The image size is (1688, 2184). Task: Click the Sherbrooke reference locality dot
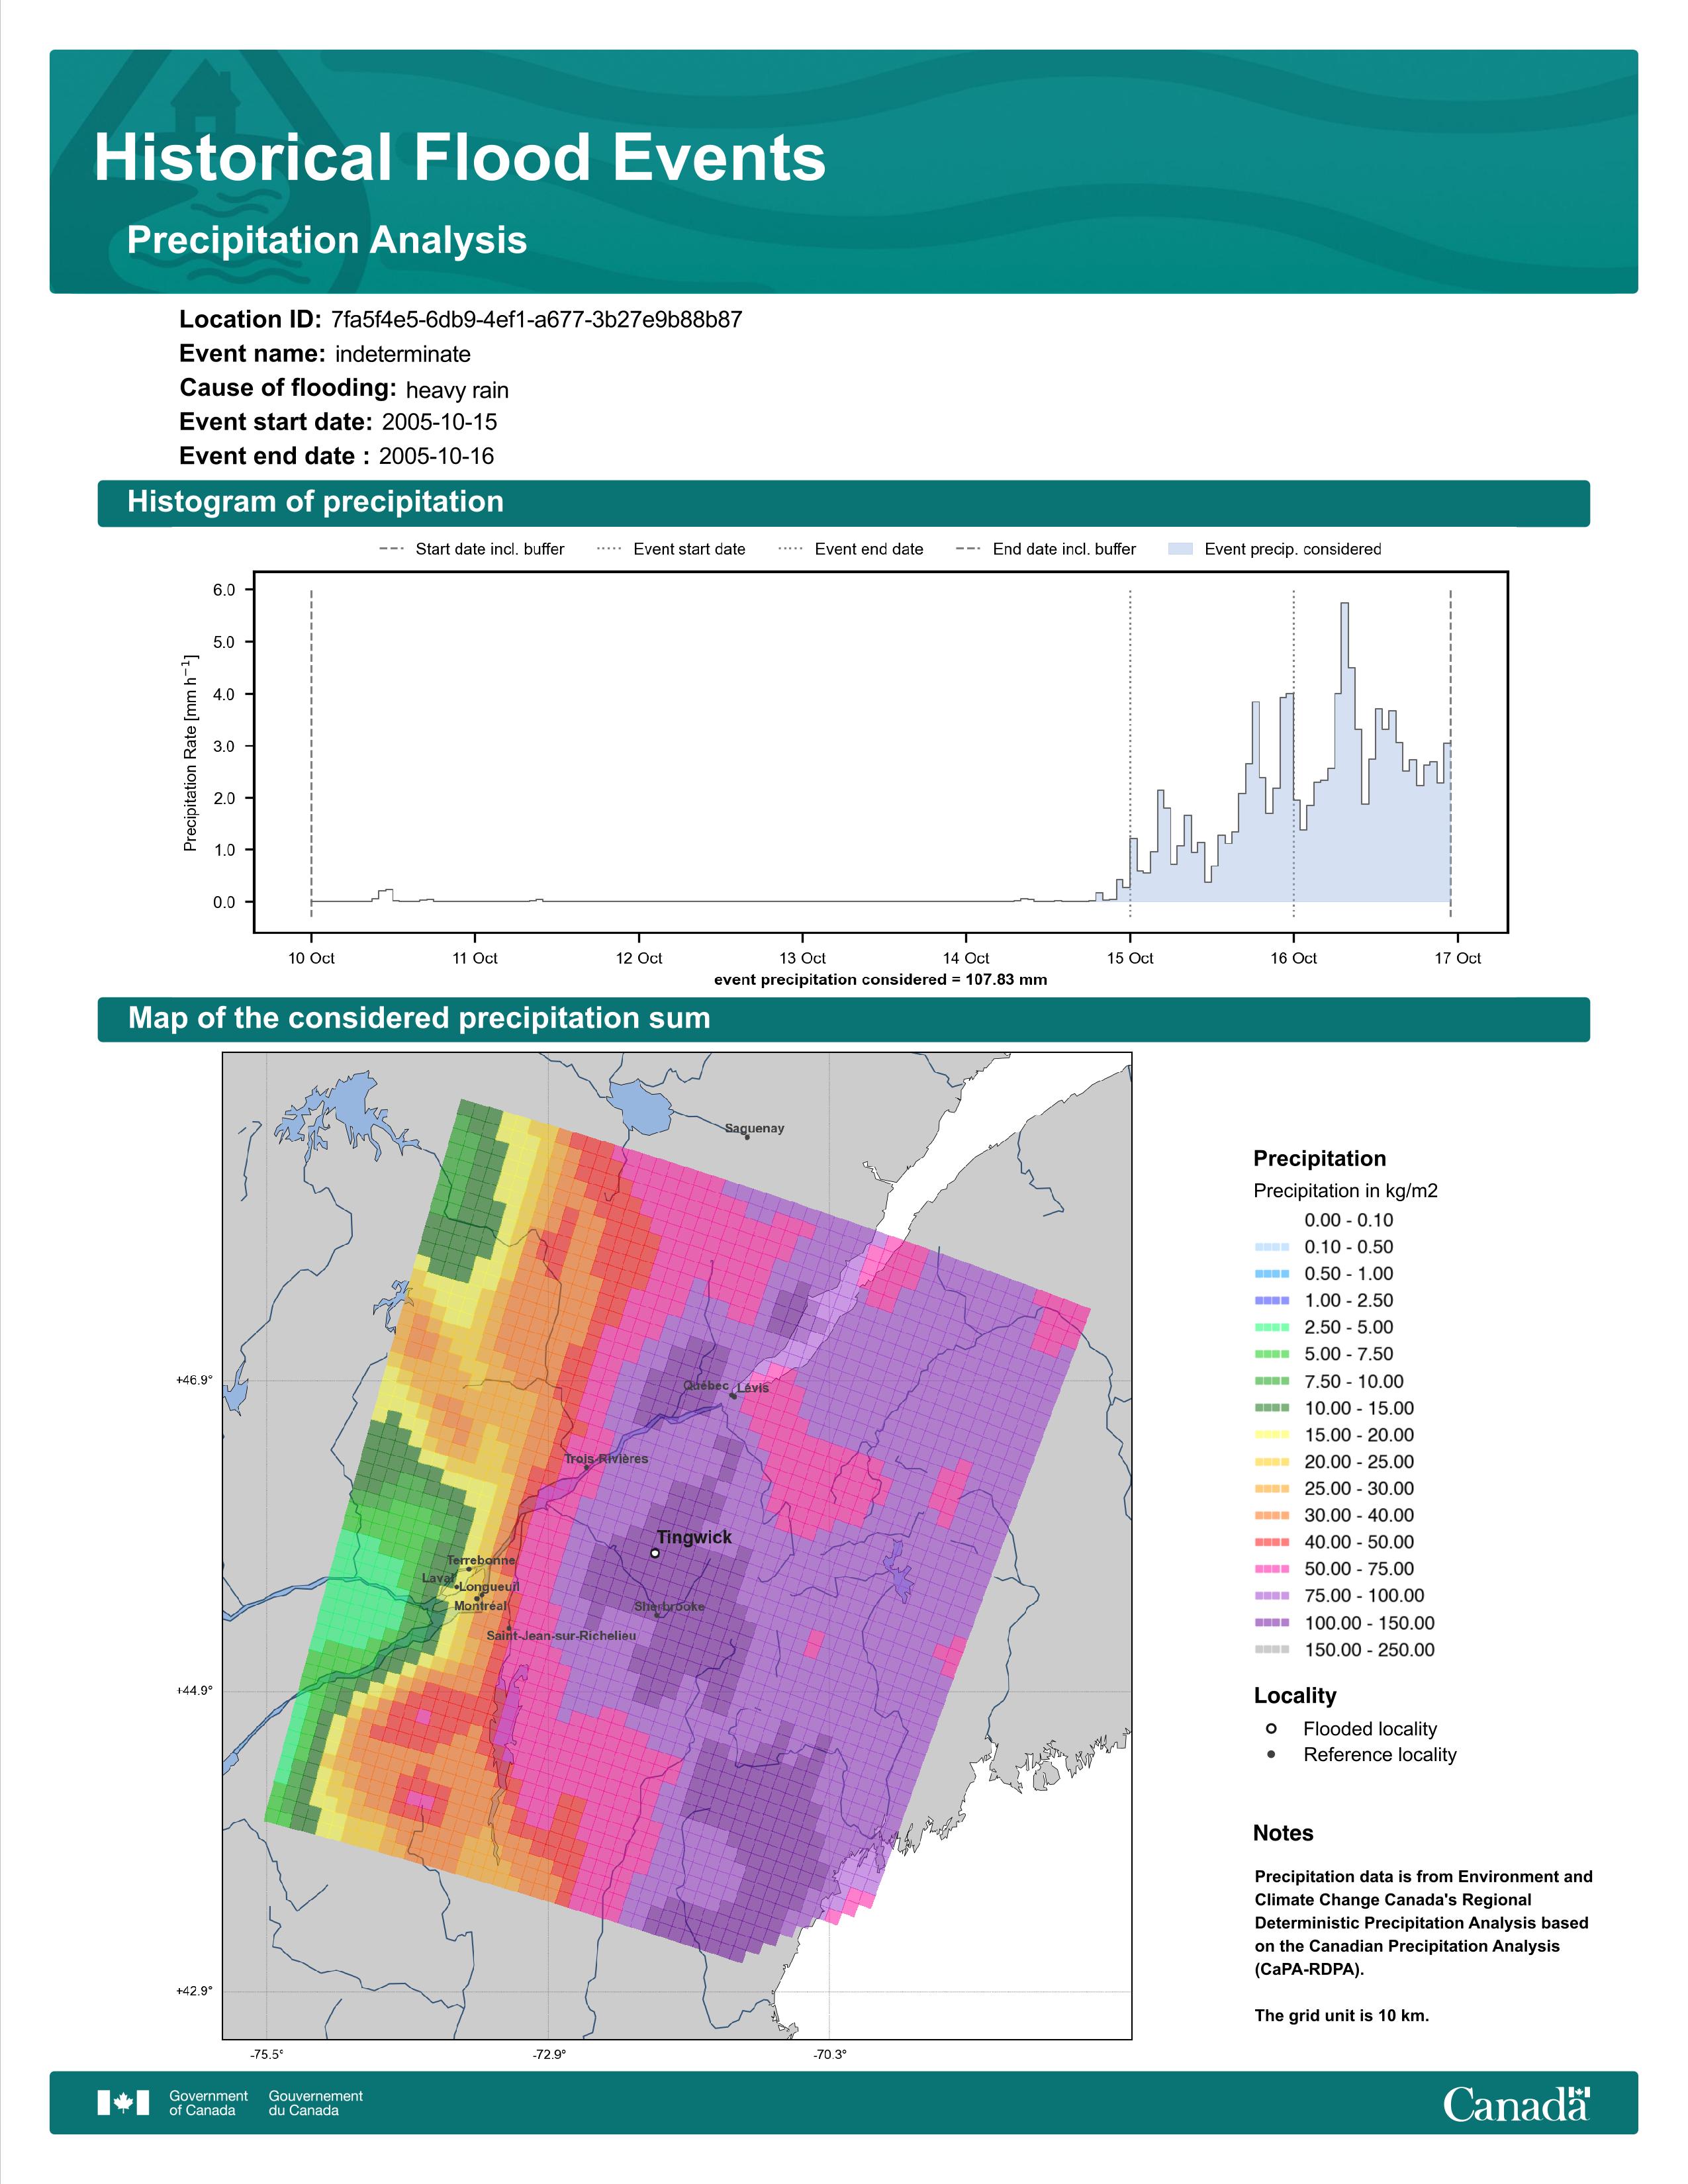[x=657, y=1614]
